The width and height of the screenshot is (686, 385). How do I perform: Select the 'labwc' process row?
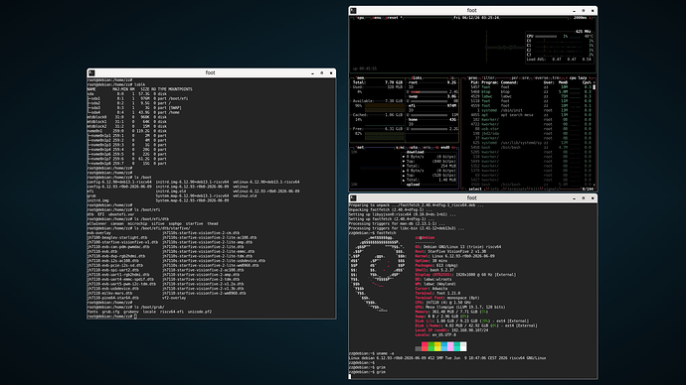(x=531, y=96)
